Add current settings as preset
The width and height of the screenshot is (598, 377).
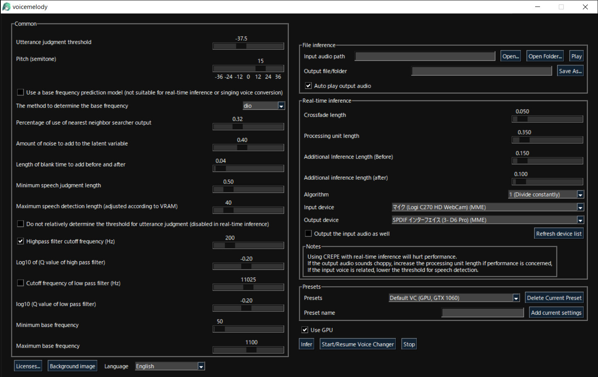pyautogui.click(x=556, y=312)
